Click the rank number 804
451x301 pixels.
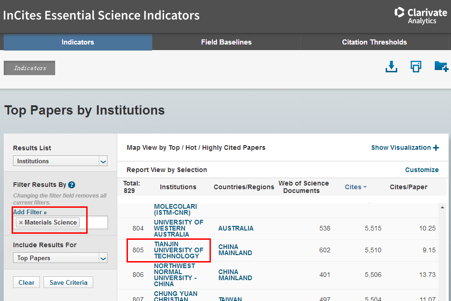pos(138,228)
